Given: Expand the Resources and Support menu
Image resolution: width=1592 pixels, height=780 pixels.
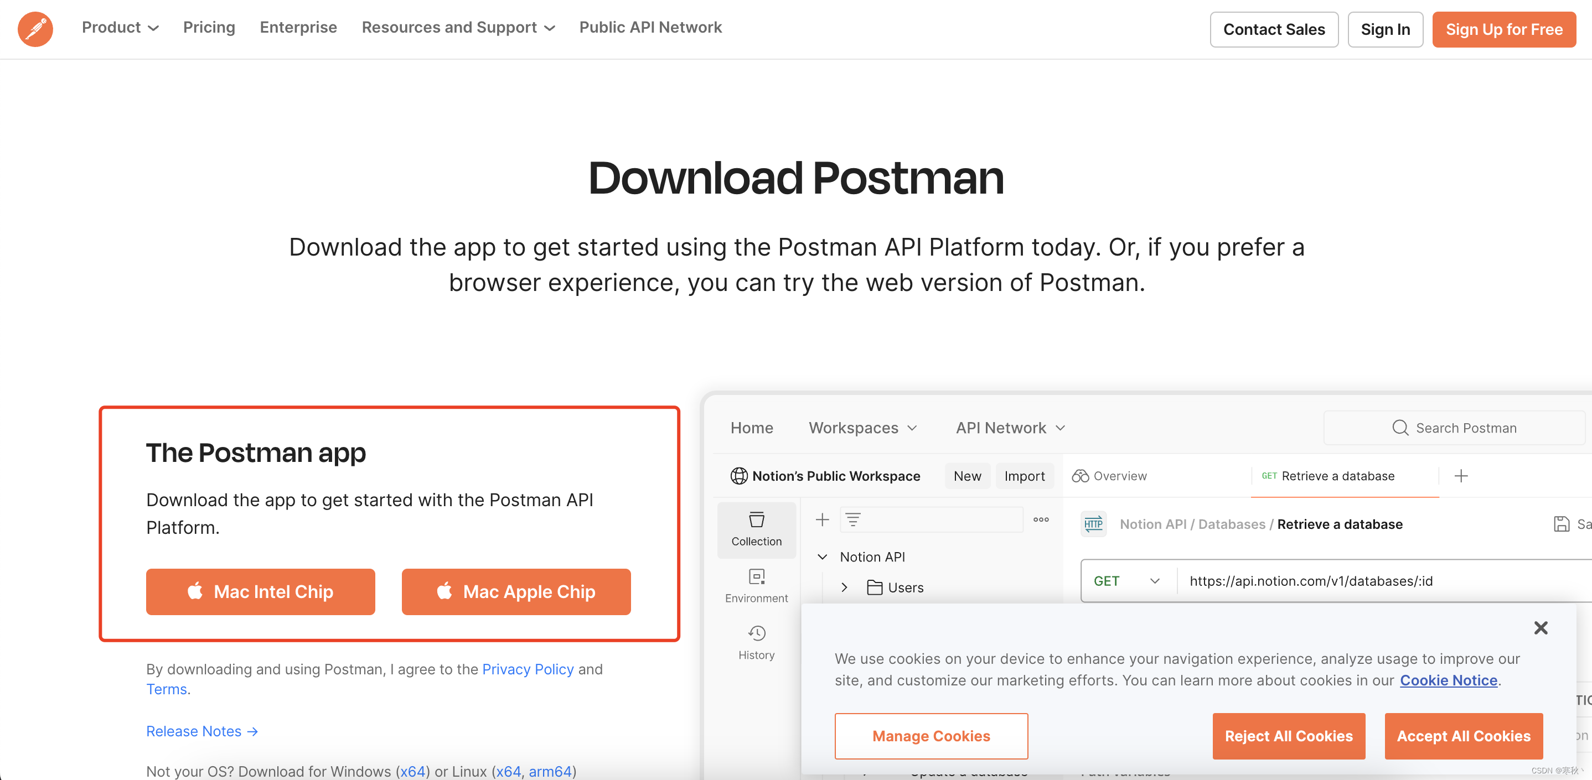Looking at the screenshot, I should pyautogui.click(x=458, y=28).
